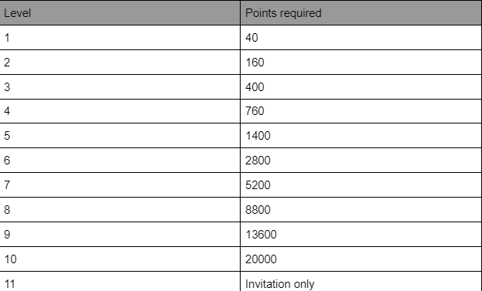Viewport: 482px width, 291px height.
Task: Select the 1400 points cell
Action: pyautogui.click(x=361, y=136)
